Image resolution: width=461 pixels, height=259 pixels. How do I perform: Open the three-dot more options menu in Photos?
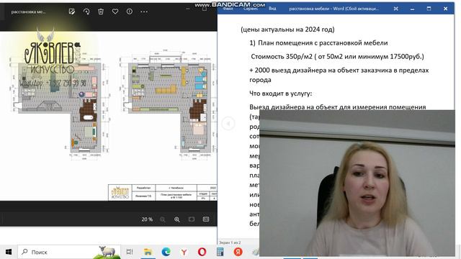[144, 12]
